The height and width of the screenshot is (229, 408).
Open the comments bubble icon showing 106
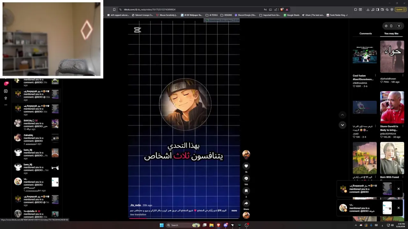[246, 178]
